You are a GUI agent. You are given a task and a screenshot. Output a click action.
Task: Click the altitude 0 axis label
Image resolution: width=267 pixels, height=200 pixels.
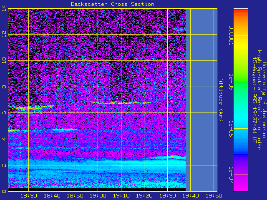coord(4,191)
